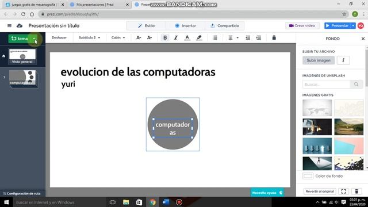Open the Insertar tab
This screenshot has height=207, width=368.
185,25
